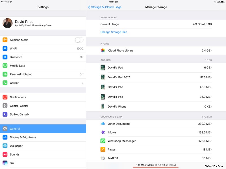Click the Sounds speaker icon
This screenshot has height=169, width=226.
pyautogui.click(x=5, y=154)
